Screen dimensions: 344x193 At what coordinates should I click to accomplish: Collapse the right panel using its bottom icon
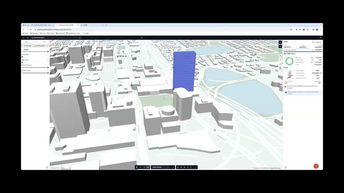click(x=285, y=168)
